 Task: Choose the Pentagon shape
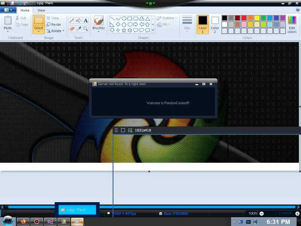pyautogui.click(x=124, y=24)
